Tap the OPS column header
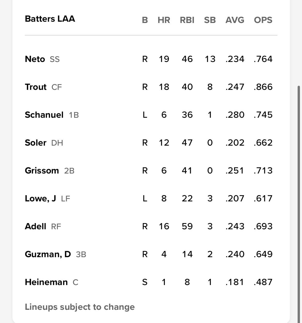This screenshot has height=323, width=302. (x=263, y=20)
